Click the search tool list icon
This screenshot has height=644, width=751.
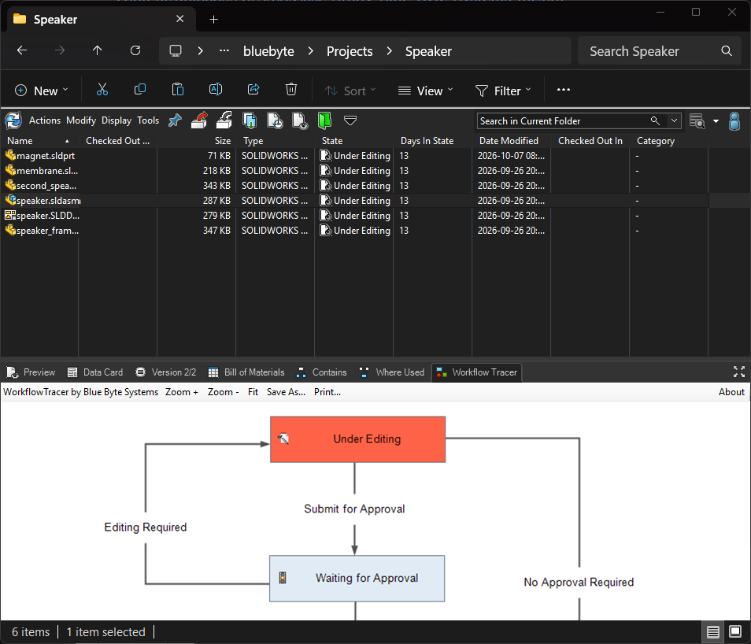coord(697,120)
